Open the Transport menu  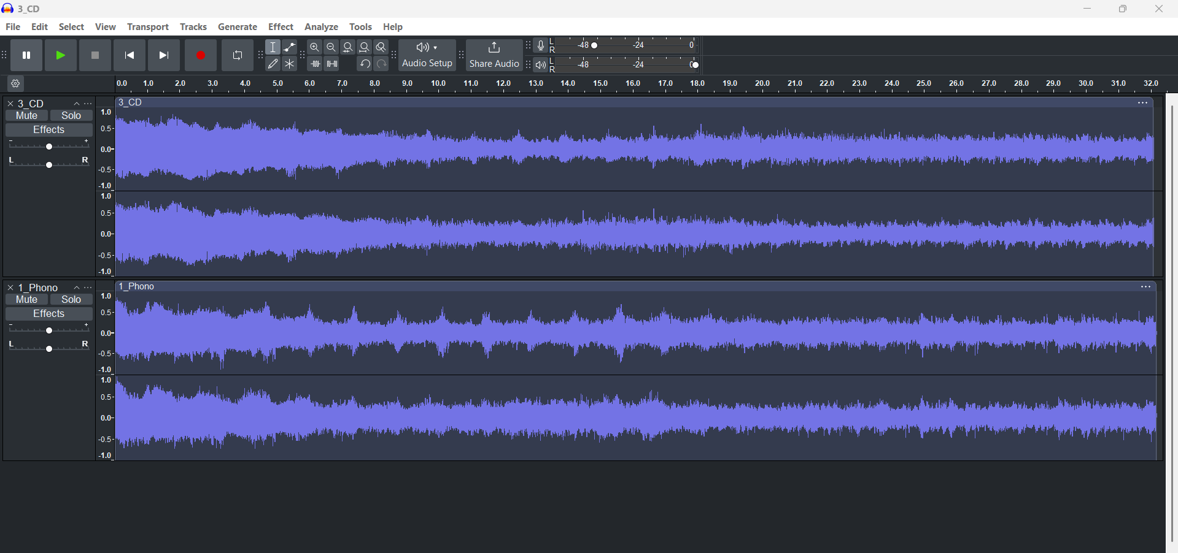click(x=148, y=27)
